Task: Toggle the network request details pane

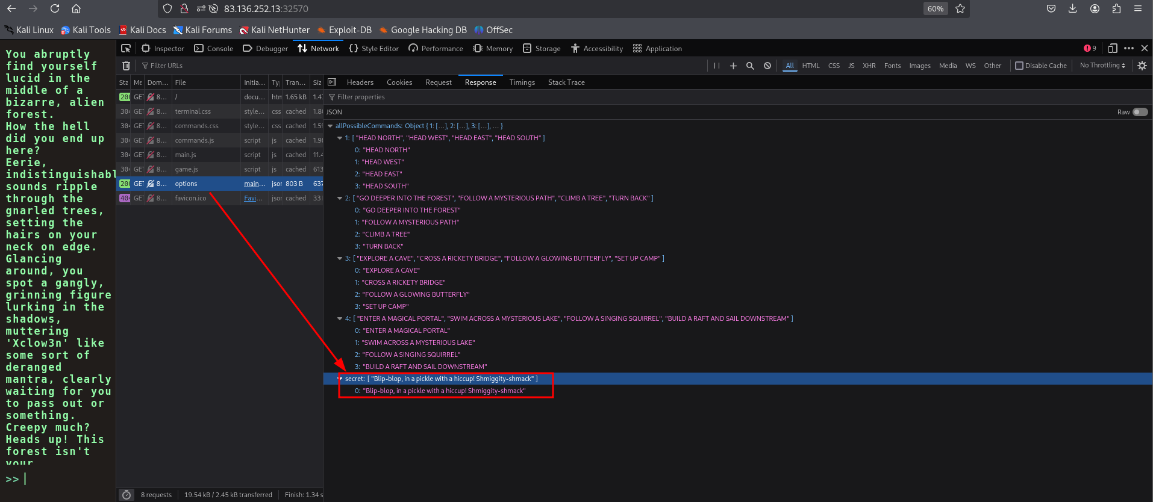Action: (x=332, y=82)
